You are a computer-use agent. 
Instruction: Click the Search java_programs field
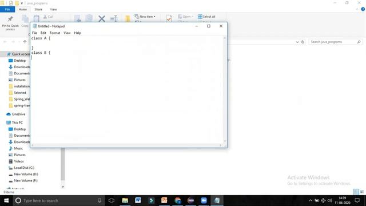coord(336,42)
